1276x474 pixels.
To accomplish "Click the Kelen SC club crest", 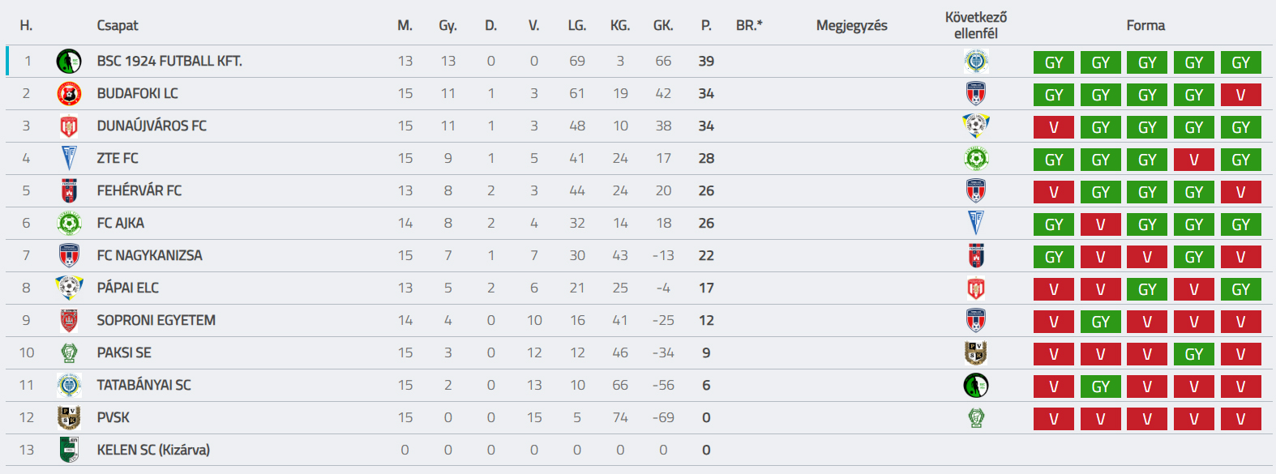I will point(69,450).
